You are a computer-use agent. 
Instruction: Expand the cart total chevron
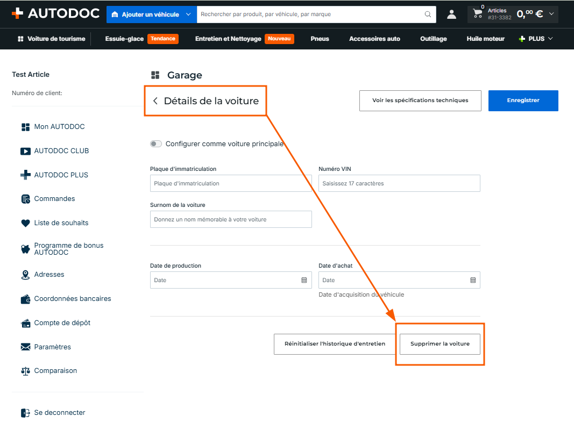(551, 14)
